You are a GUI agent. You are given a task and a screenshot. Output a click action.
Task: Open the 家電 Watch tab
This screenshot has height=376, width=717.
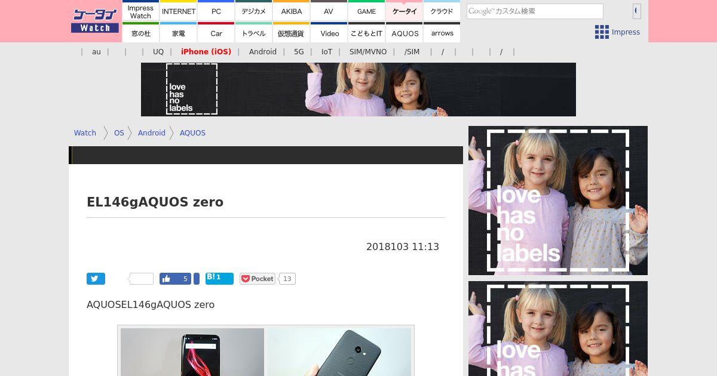178,33
